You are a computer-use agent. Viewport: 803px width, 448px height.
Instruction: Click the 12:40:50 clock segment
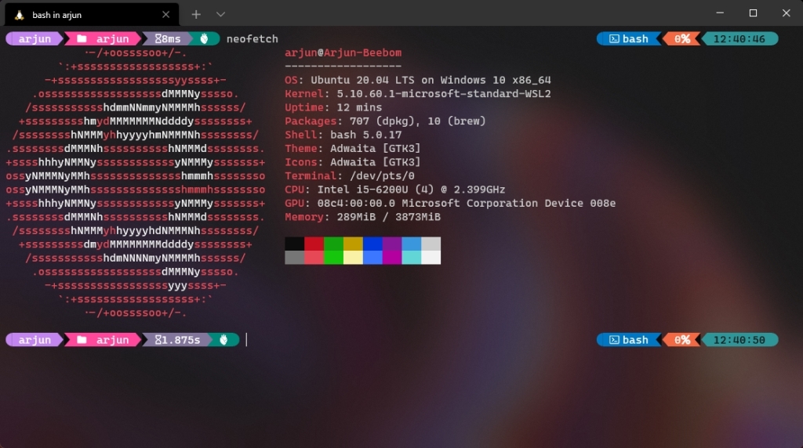click(x=739, y=340)
